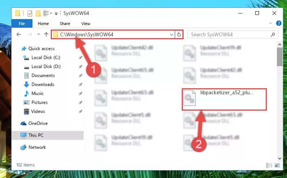
Task: Click the 102 items status text
Action: click(25, 165)
